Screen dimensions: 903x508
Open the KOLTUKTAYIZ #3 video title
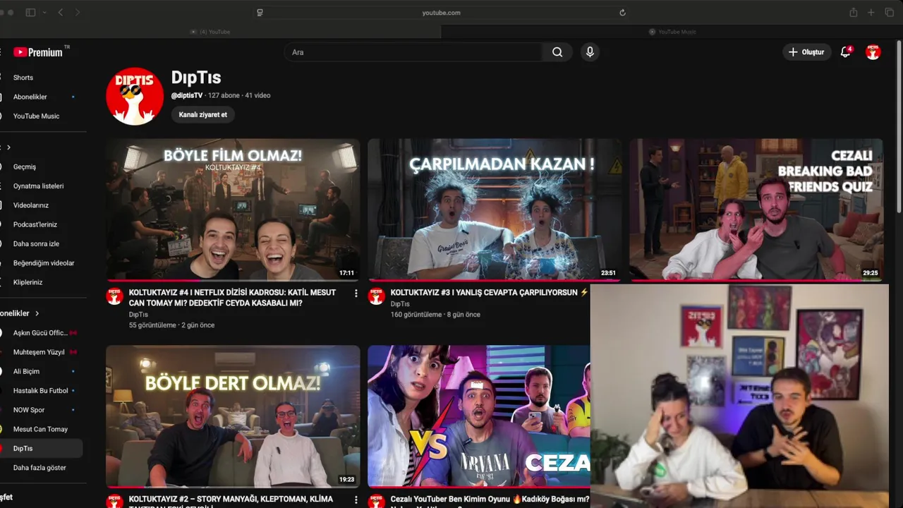(489, 292)
